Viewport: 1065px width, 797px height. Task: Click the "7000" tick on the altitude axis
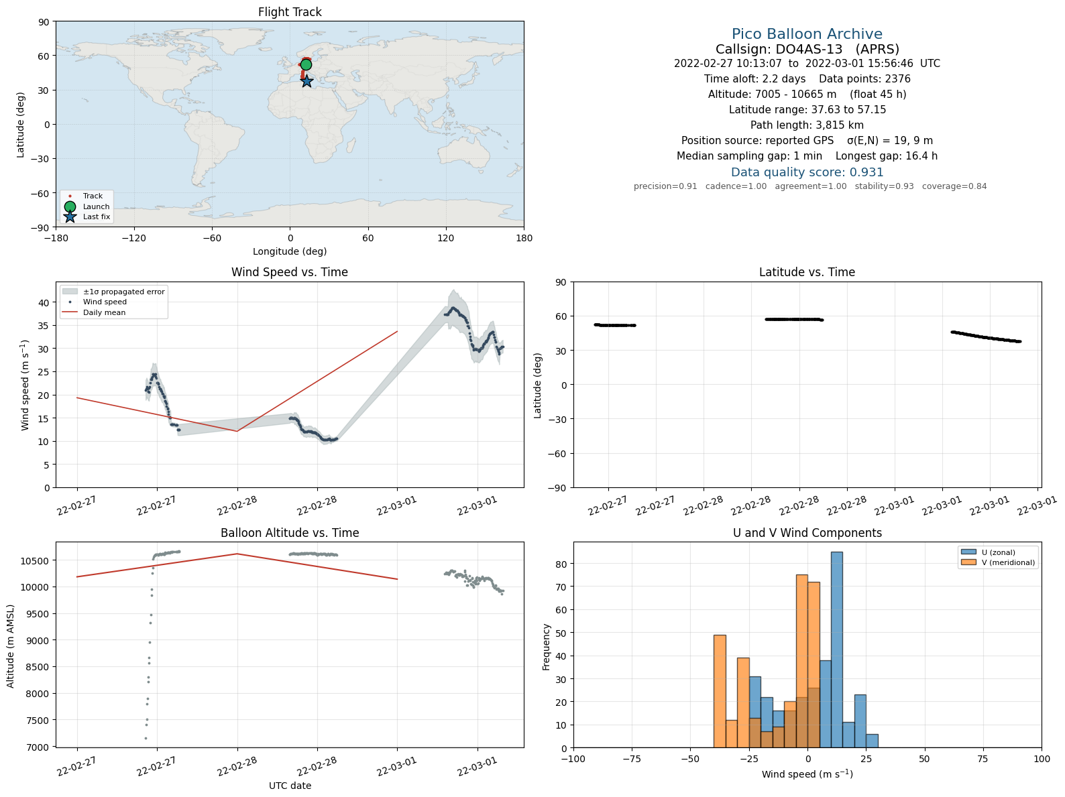tap(40, 747)
